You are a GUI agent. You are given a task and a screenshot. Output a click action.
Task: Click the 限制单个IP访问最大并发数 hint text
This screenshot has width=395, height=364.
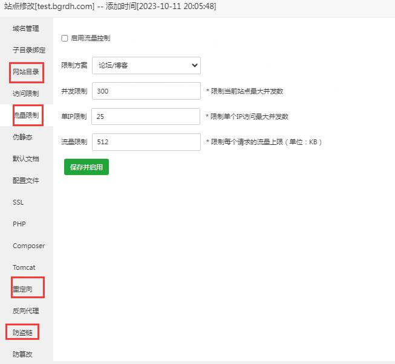247,117
